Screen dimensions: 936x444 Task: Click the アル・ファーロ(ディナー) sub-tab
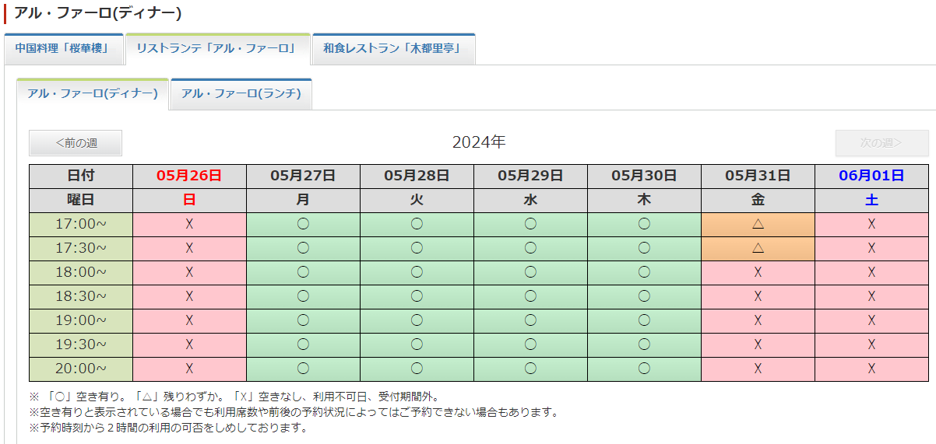click(x=93, y=94)
